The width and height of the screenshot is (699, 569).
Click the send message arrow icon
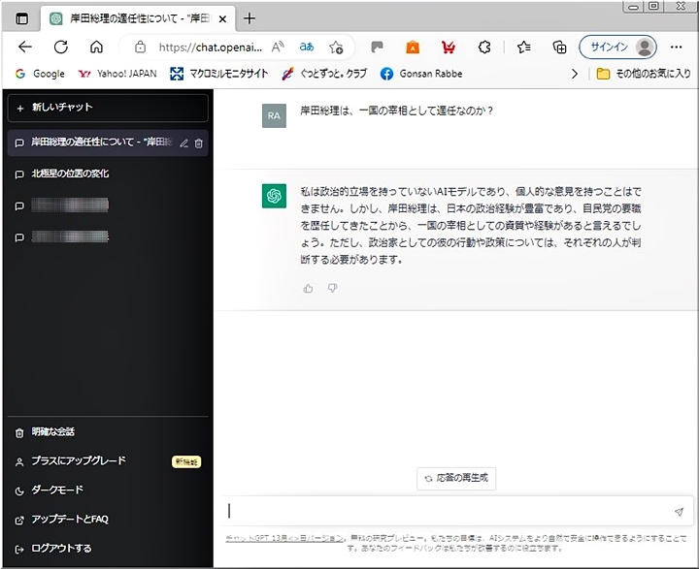(x=679, y=512)
